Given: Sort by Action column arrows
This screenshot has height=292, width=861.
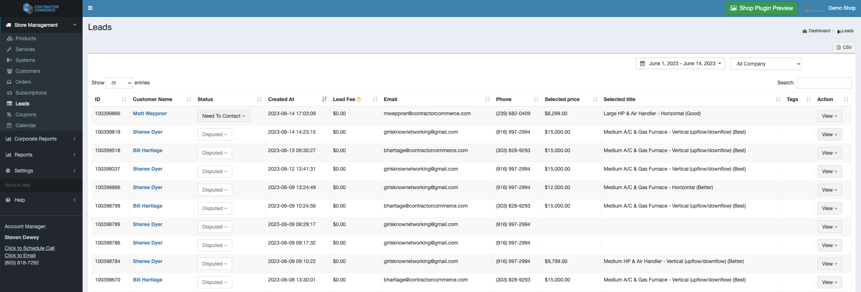Looking at the screenshot, I should point(846,99).
